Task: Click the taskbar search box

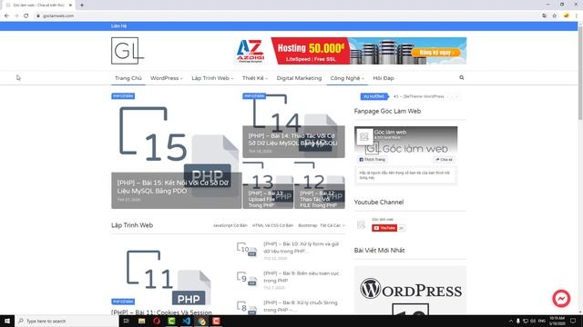Action: point(66,321)
